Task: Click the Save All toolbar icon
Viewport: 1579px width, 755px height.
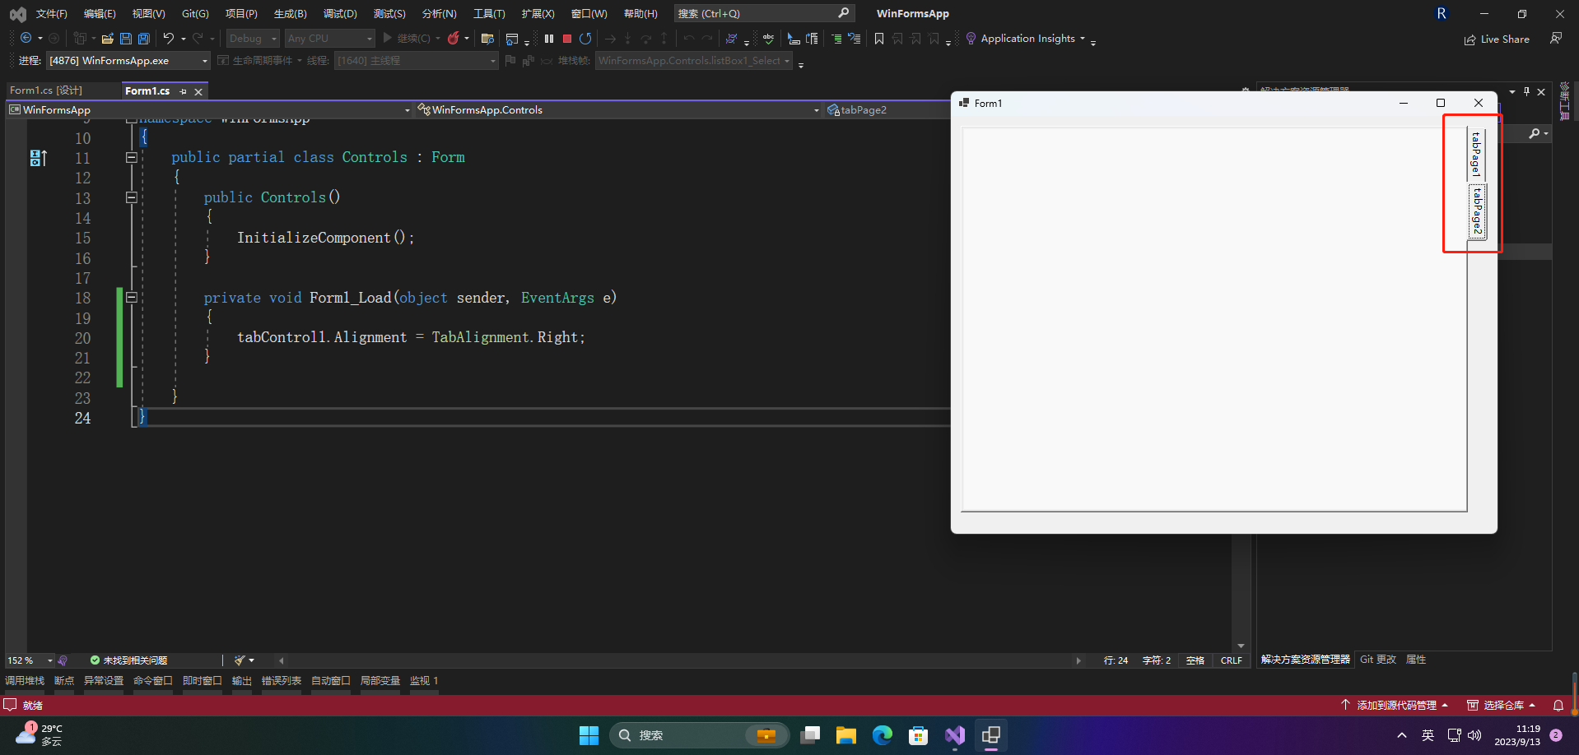Action: click(x=144, y=38)
